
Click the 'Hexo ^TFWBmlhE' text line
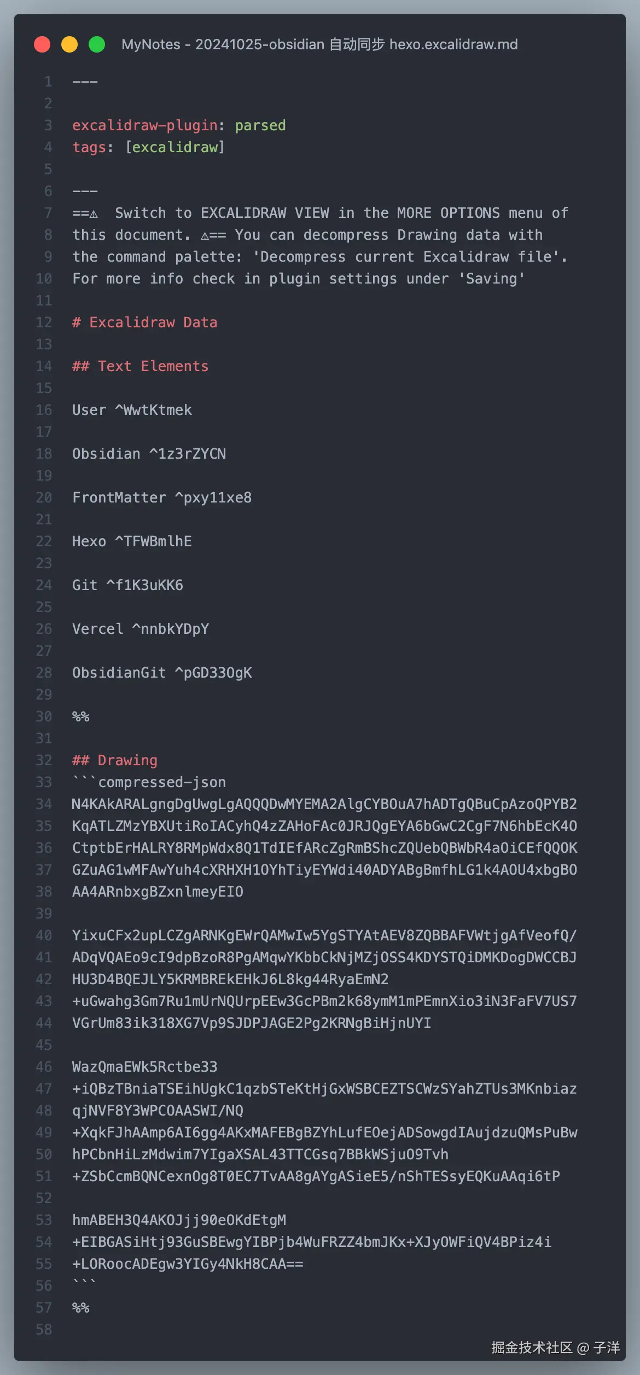point(132,541)
